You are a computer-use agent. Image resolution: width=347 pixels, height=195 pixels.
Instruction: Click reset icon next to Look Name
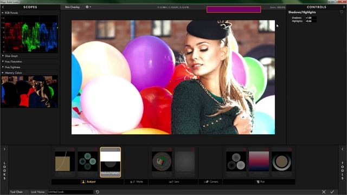98,192
